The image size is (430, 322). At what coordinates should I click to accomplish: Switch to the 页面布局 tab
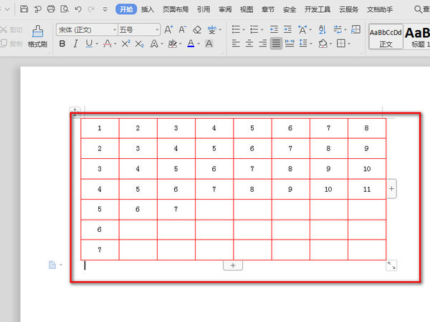click(176, 9)
